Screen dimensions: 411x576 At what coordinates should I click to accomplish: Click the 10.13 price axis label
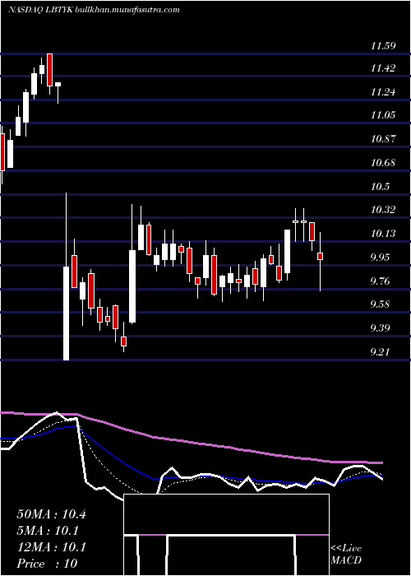click(383, 233)
